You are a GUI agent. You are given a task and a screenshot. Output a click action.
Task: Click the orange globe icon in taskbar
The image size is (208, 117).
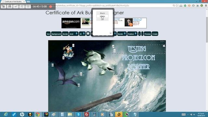point(119,114)
